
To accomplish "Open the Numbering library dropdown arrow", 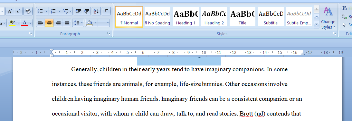I will 59,11.
